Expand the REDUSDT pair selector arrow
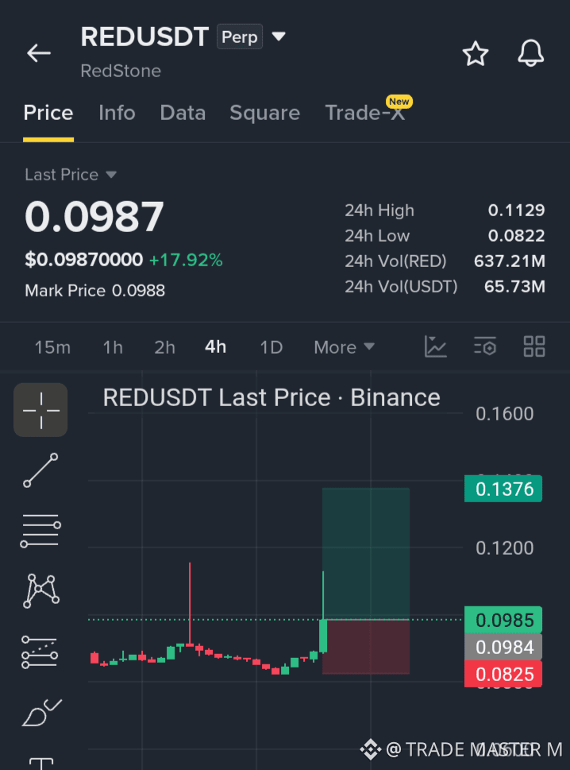570x770 pixels. click(279, 37)
